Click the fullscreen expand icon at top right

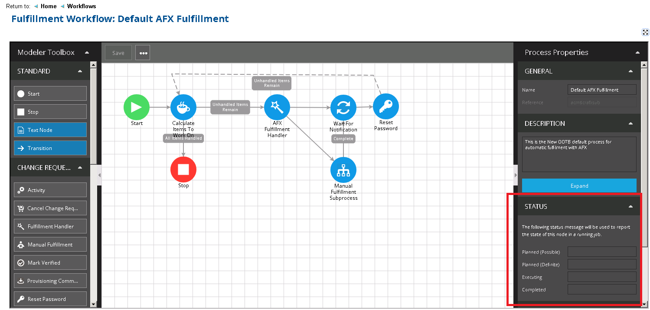645,32
